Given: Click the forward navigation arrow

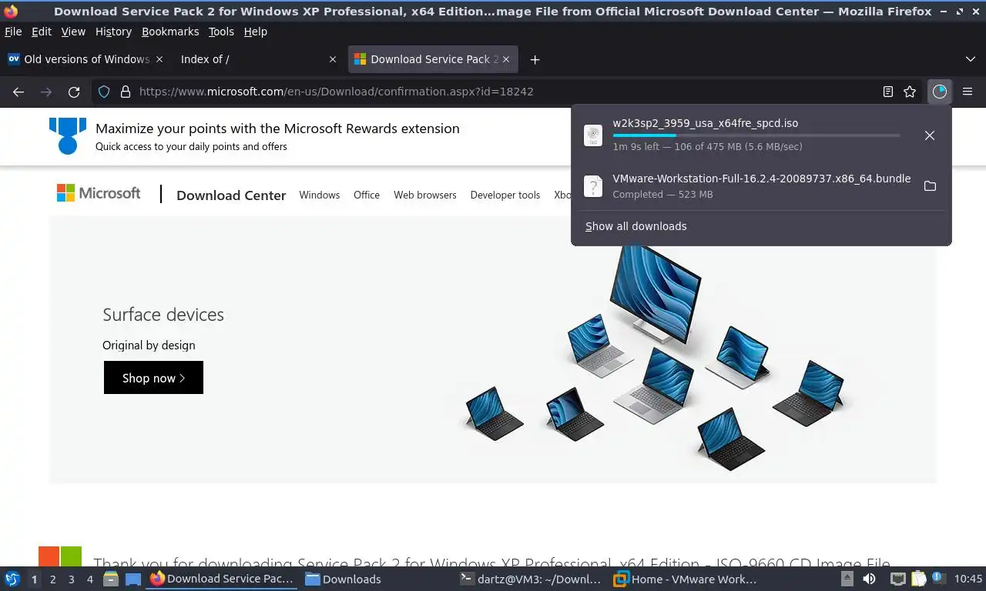Looking at the screenshot, I should pyautogui.click(x=46, y=92).
